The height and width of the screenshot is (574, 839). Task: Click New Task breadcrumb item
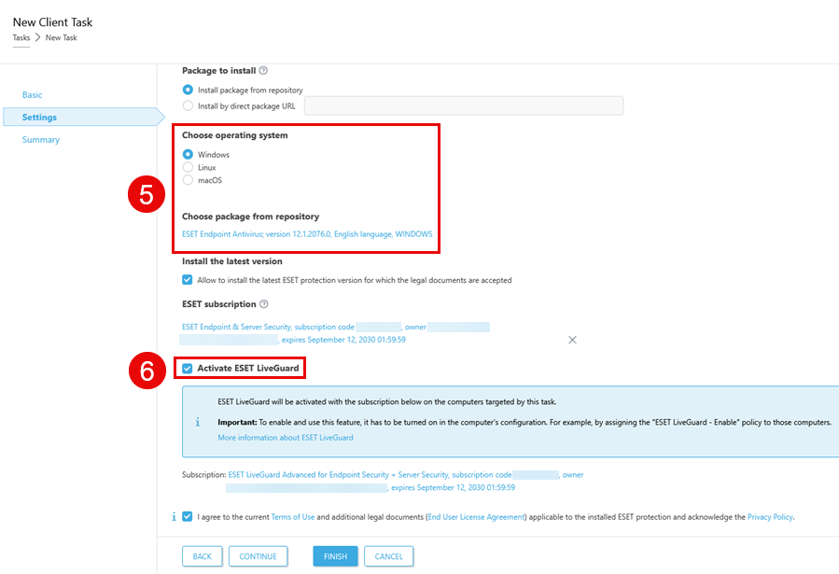[x=61, y=37]
